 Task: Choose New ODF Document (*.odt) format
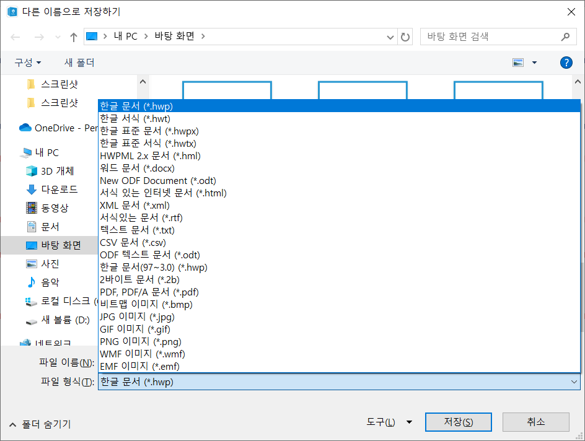pos(339,180)
